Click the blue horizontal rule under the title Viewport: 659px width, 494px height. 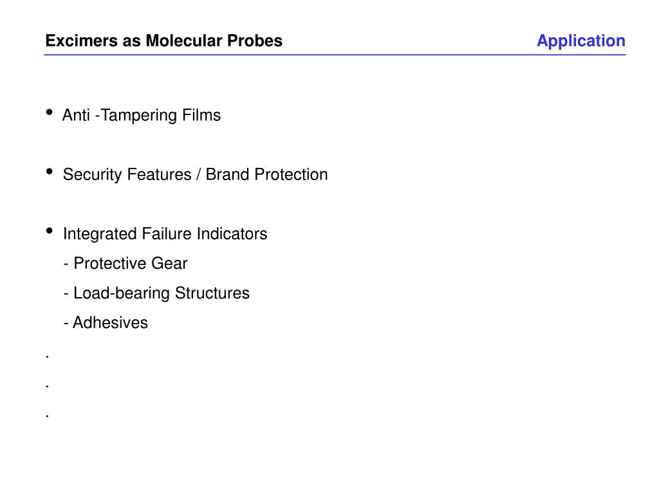335,55
